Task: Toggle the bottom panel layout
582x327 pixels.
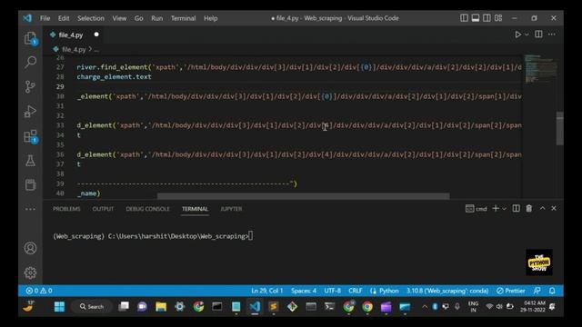Action: click(476, 18)
